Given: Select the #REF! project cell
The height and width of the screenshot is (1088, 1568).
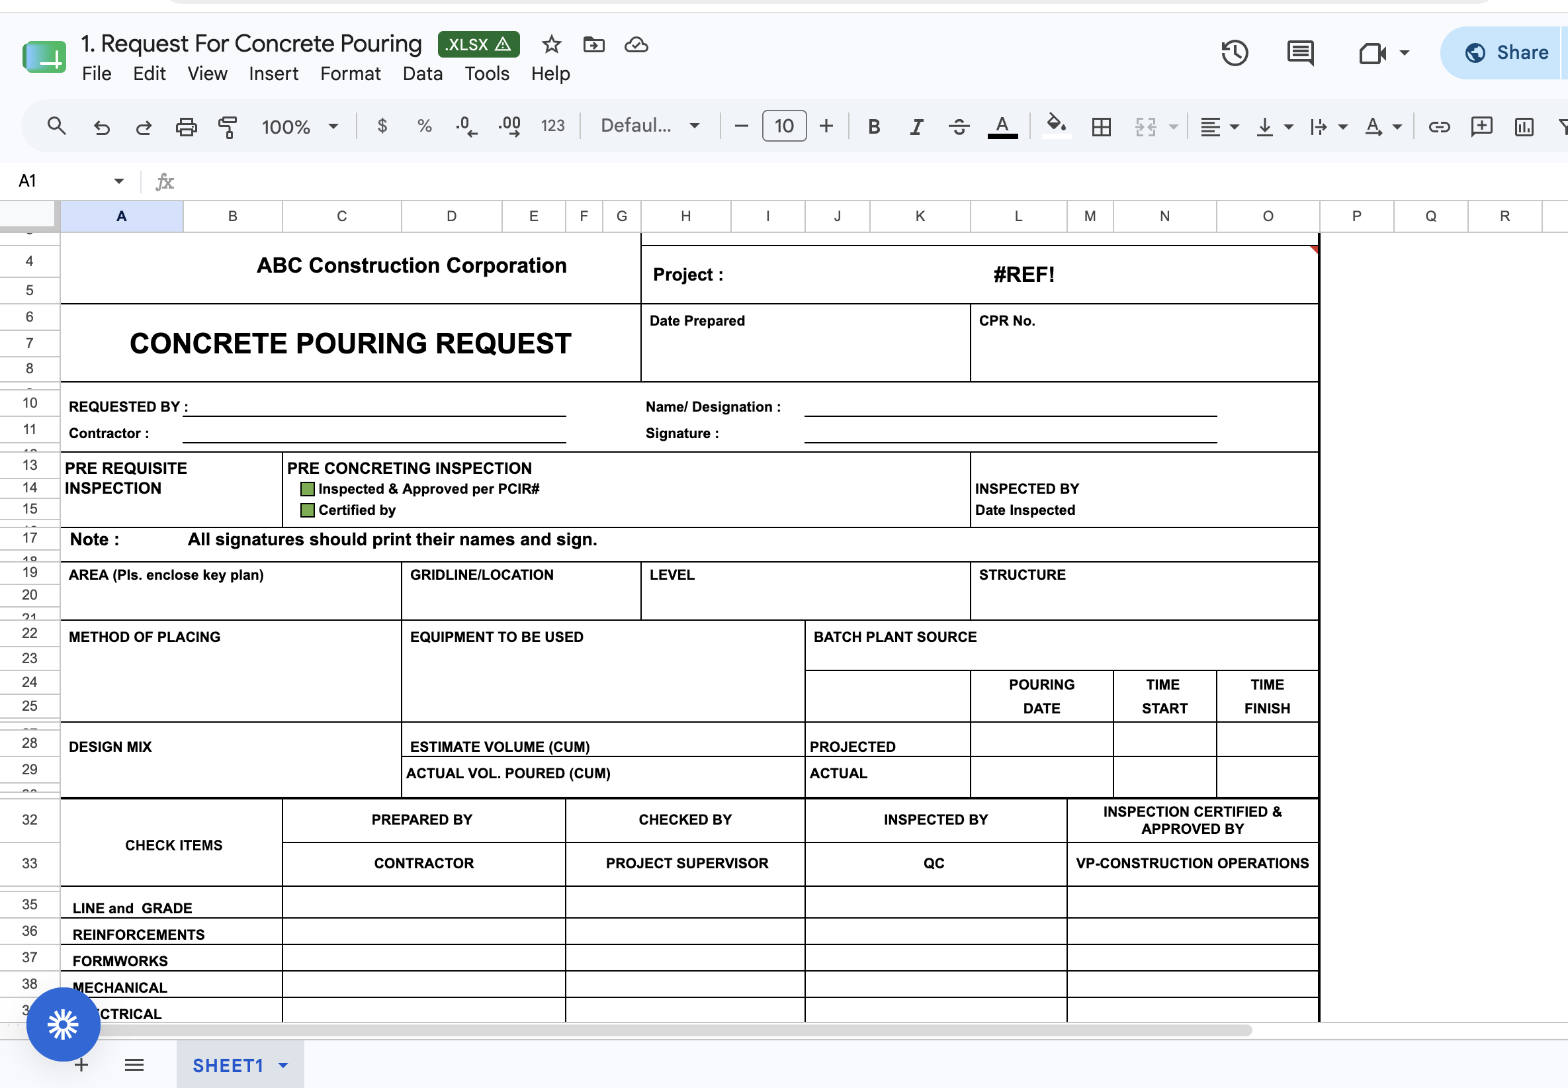Looking at the screenshot, I should (1024, 274).
